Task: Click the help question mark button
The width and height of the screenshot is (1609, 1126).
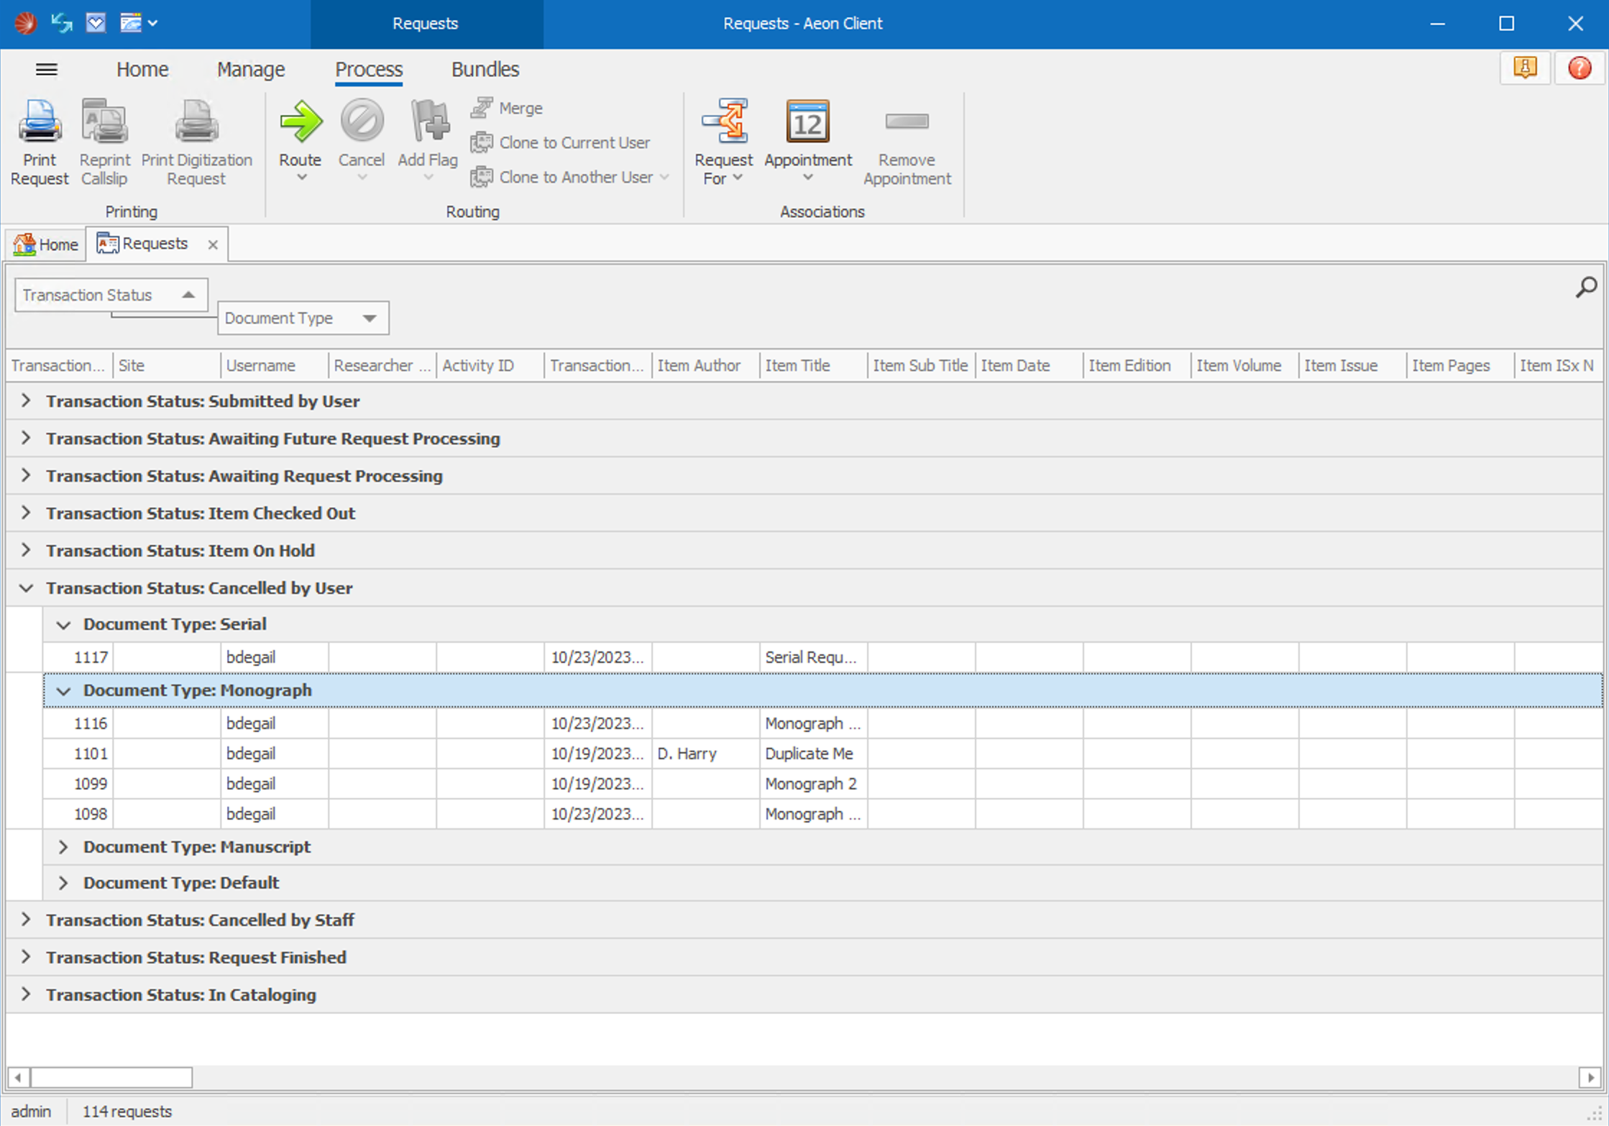Action: [x=1580, y=68]
